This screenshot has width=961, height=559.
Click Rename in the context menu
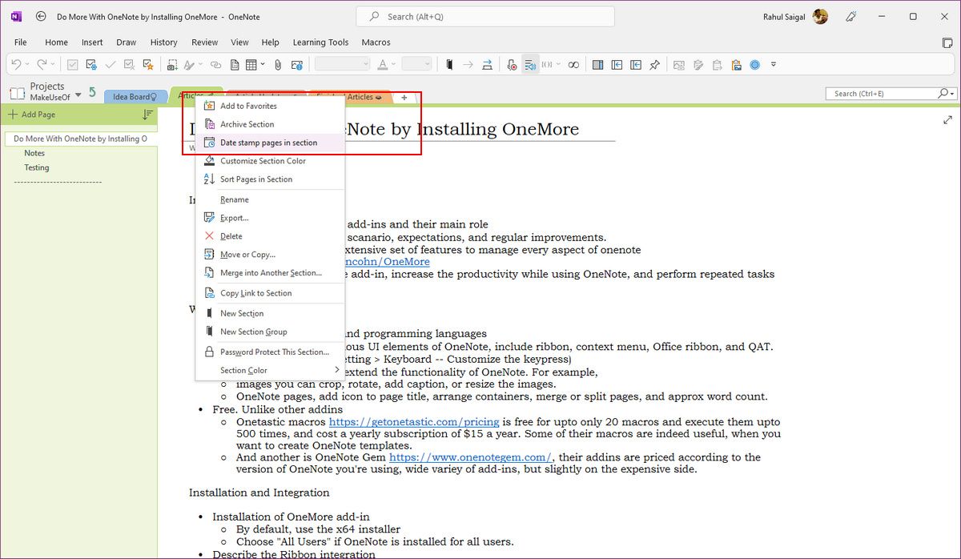[x=270, y=199]
